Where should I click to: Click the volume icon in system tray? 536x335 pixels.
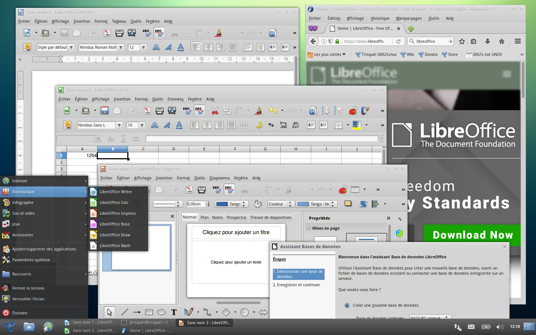500,327
